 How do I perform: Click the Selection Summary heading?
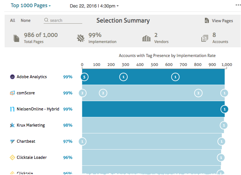pyautogui.click(x=123, y=20)
